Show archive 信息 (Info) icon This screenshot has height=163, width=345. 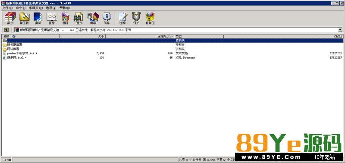point(107,19)
